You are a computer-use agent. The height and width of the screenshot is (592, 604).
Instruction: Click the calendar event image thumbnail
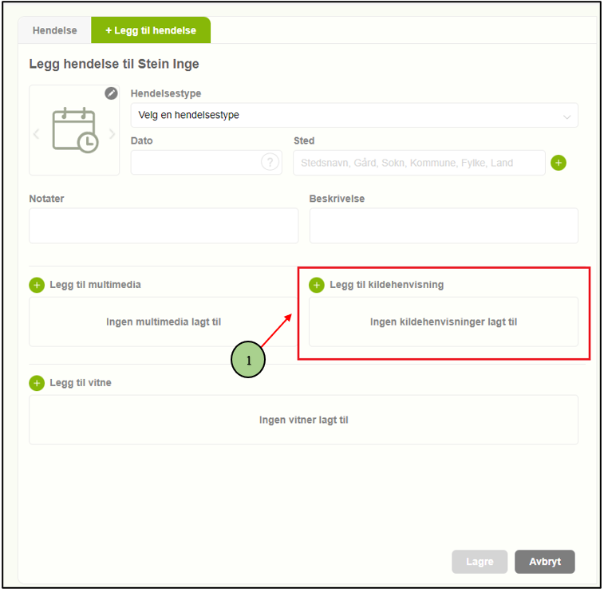74,130
